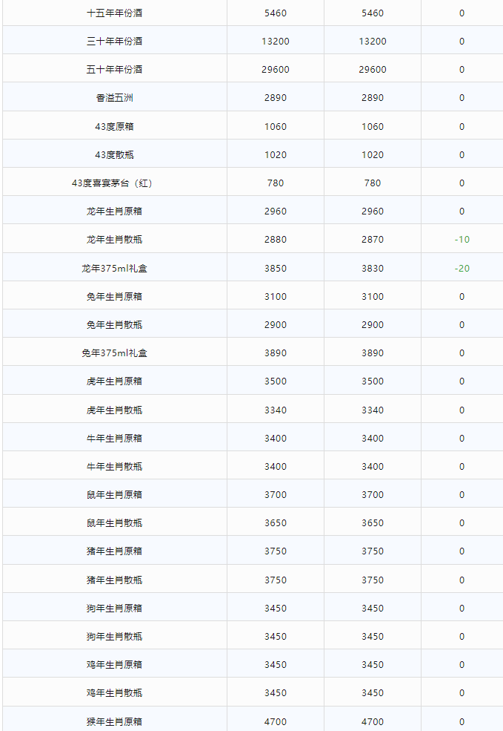Select the 龙年生肖原箱 product name

coord(115,212)
